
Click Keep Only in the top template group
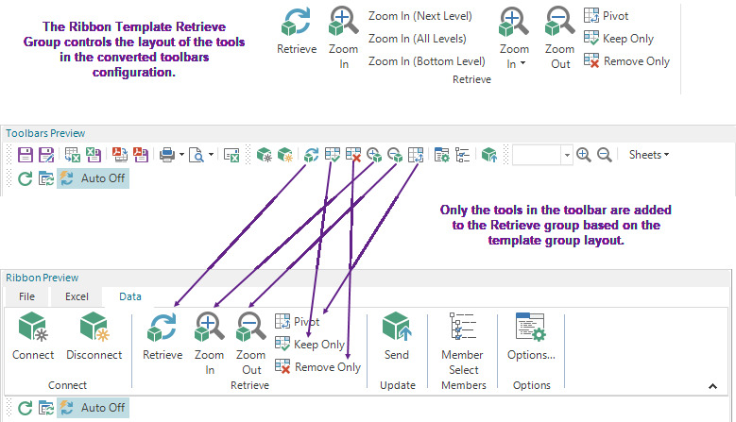click(619, 39)
